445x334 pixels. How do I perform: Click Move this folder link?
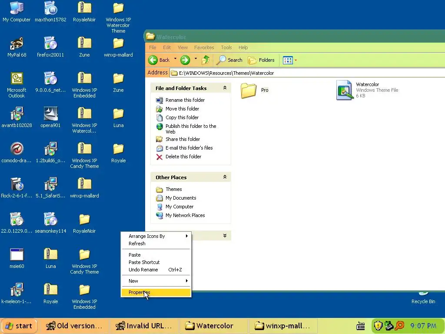(182, 109)
